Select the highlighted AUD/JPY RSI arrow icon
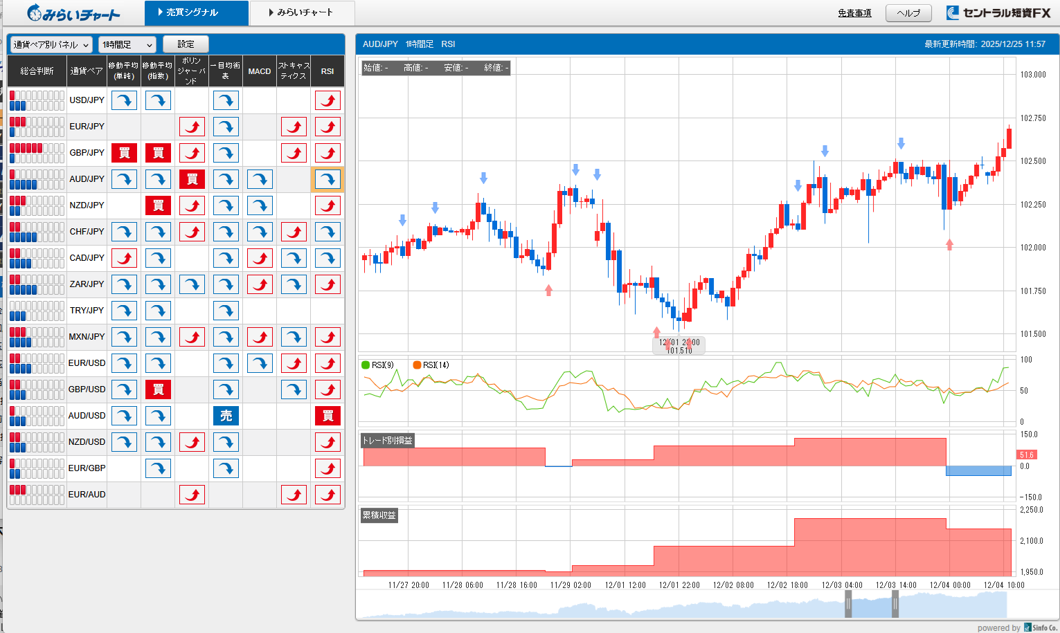 327,179
